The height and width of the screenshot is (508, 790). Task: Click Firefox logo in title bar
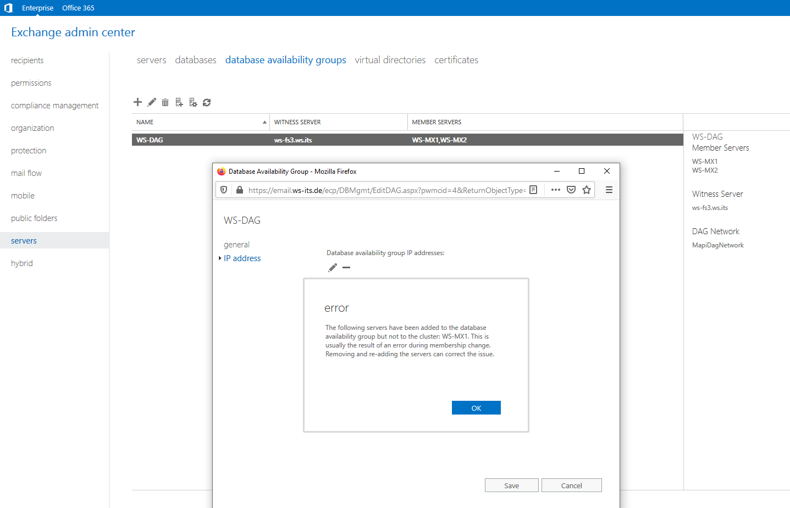click(x=222, y=172)
